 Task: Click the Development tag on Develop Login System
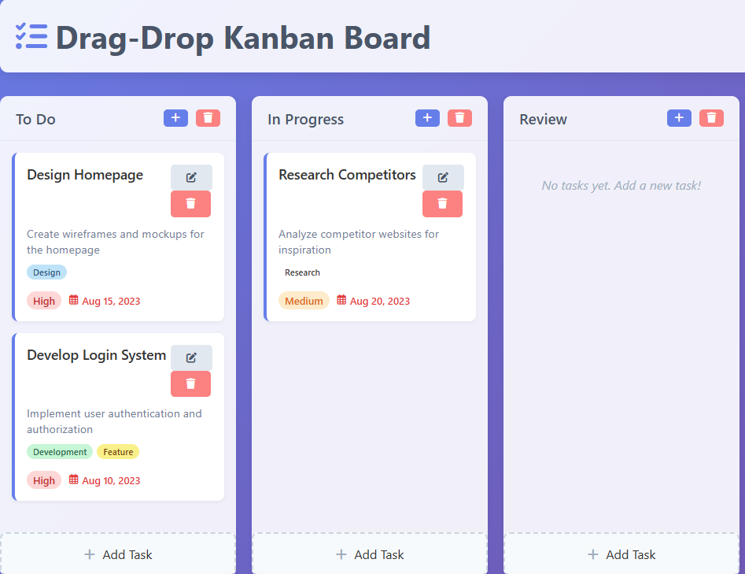[x=59, y=451]
